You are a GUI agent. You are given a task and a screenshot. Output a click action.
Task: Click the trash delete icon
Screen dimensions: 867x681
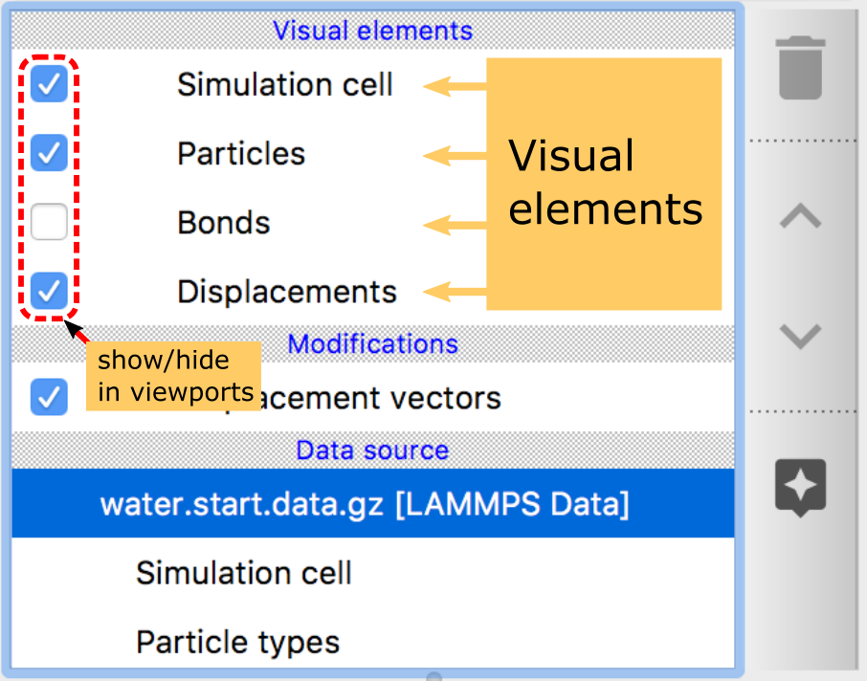(x=800, y=68)
